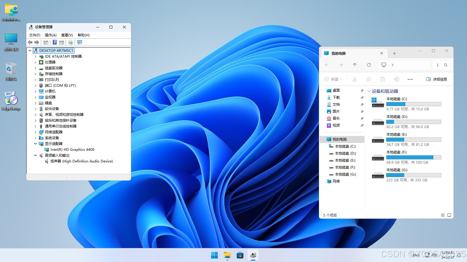
Task: Open the 操作(A) menu
Action: click(51, 35)
